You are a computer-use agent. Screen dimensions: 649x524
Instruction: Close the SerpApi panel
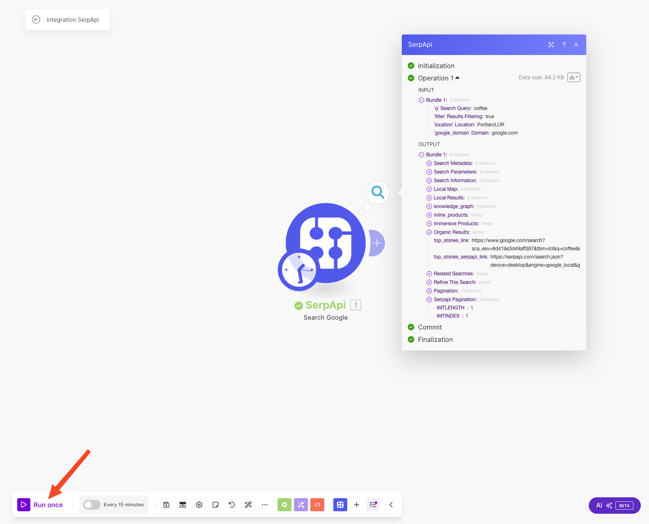[x=576, y=45]
